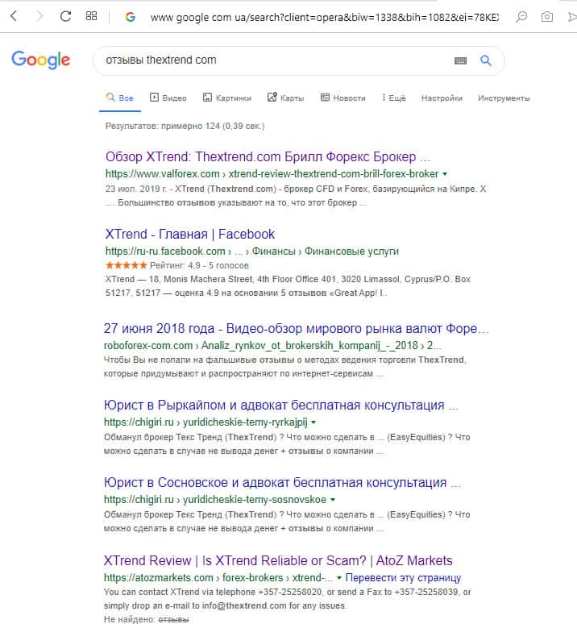Open the Ещё more menu
577x624 pixels.
click(x=393, y=98)
